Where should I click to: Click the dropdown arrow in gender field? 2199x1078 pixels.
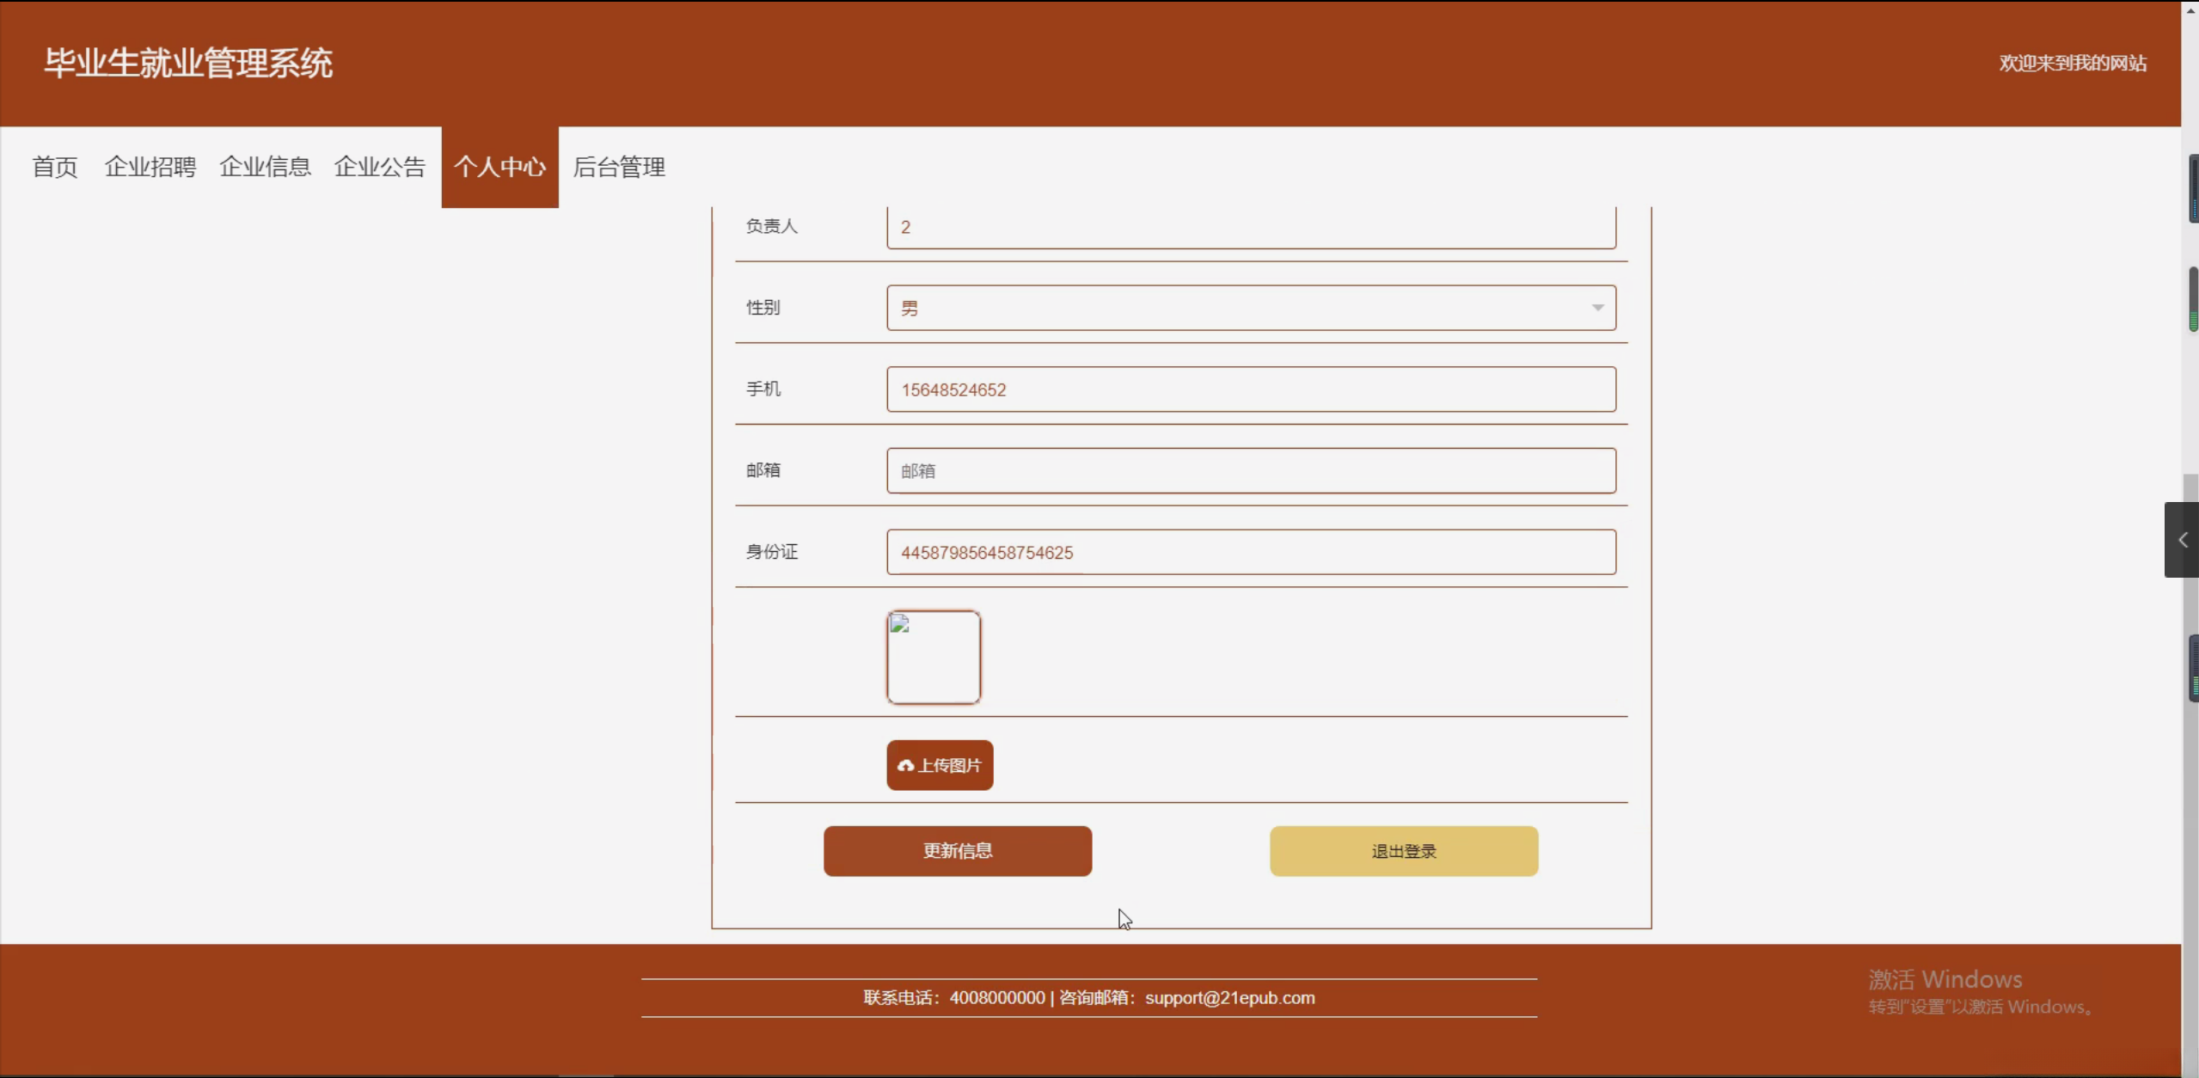point(1597,308)
